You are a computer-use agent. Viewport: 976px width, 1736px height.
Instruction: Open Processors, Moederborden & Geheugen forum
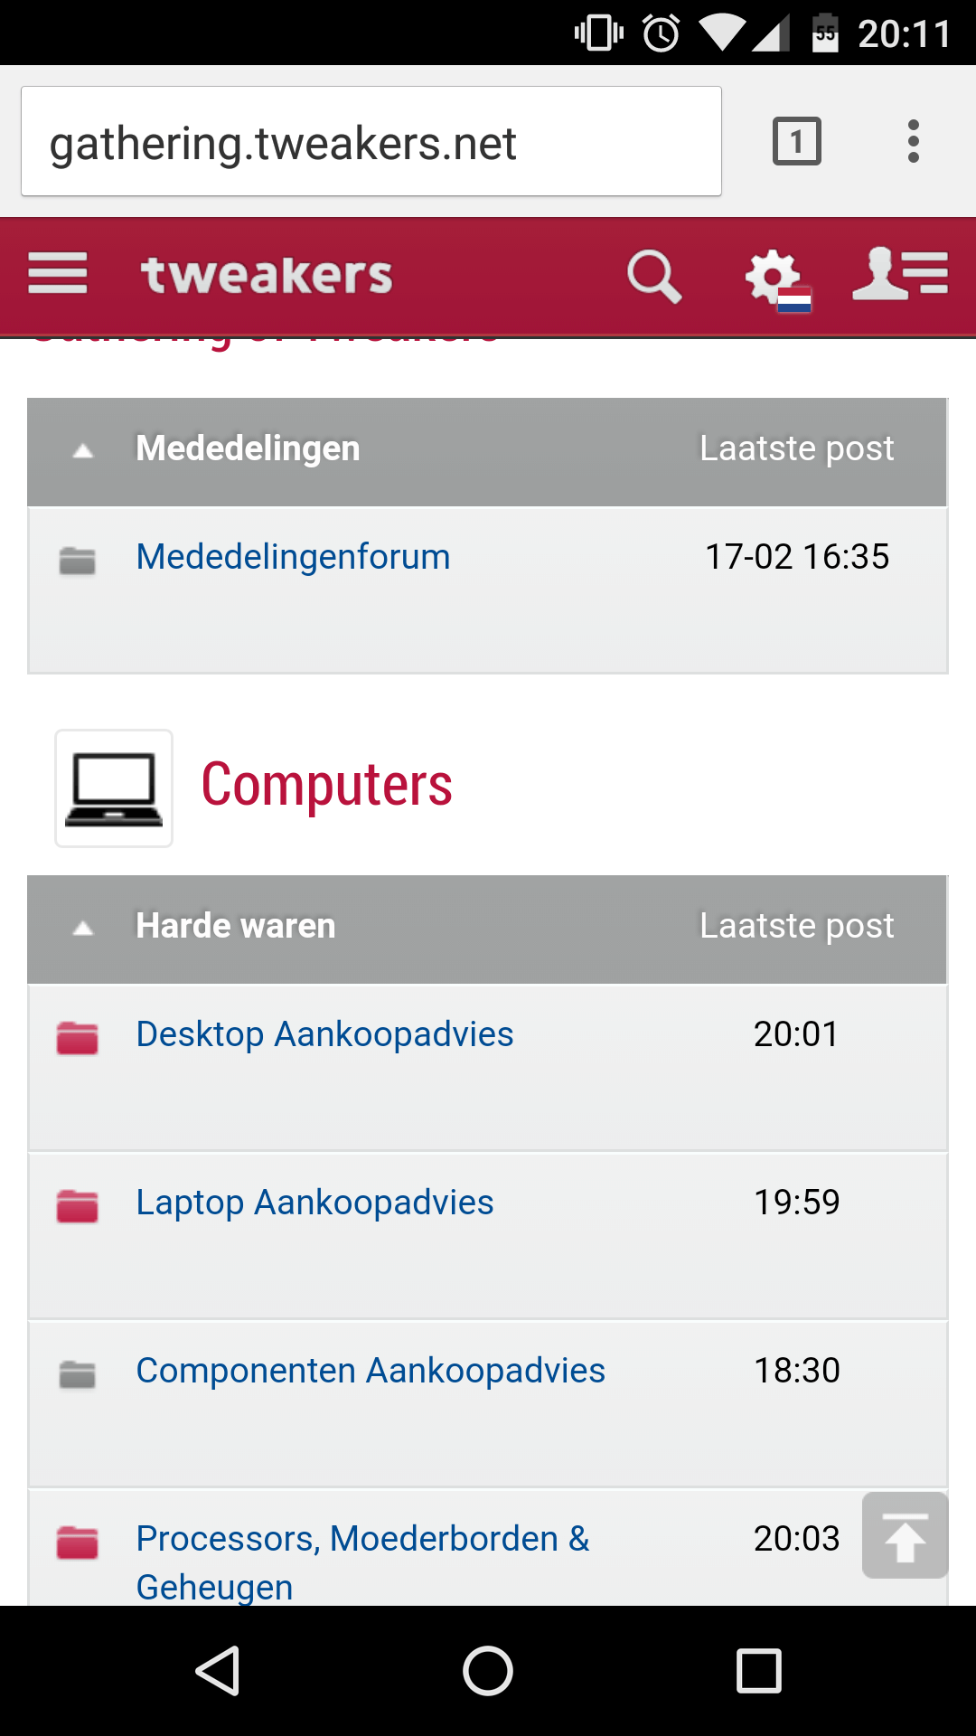(x=361, y=1539)
